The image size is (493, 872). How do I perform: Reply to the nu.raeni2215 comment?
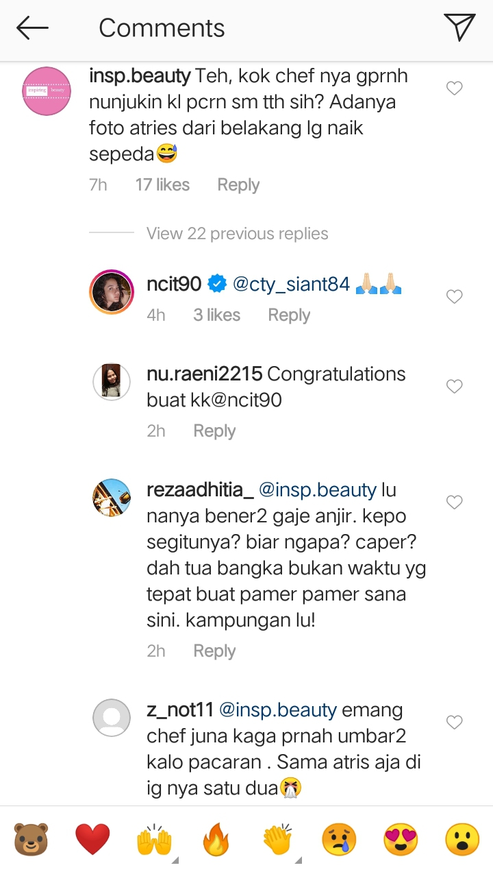[x=214, y=431]
